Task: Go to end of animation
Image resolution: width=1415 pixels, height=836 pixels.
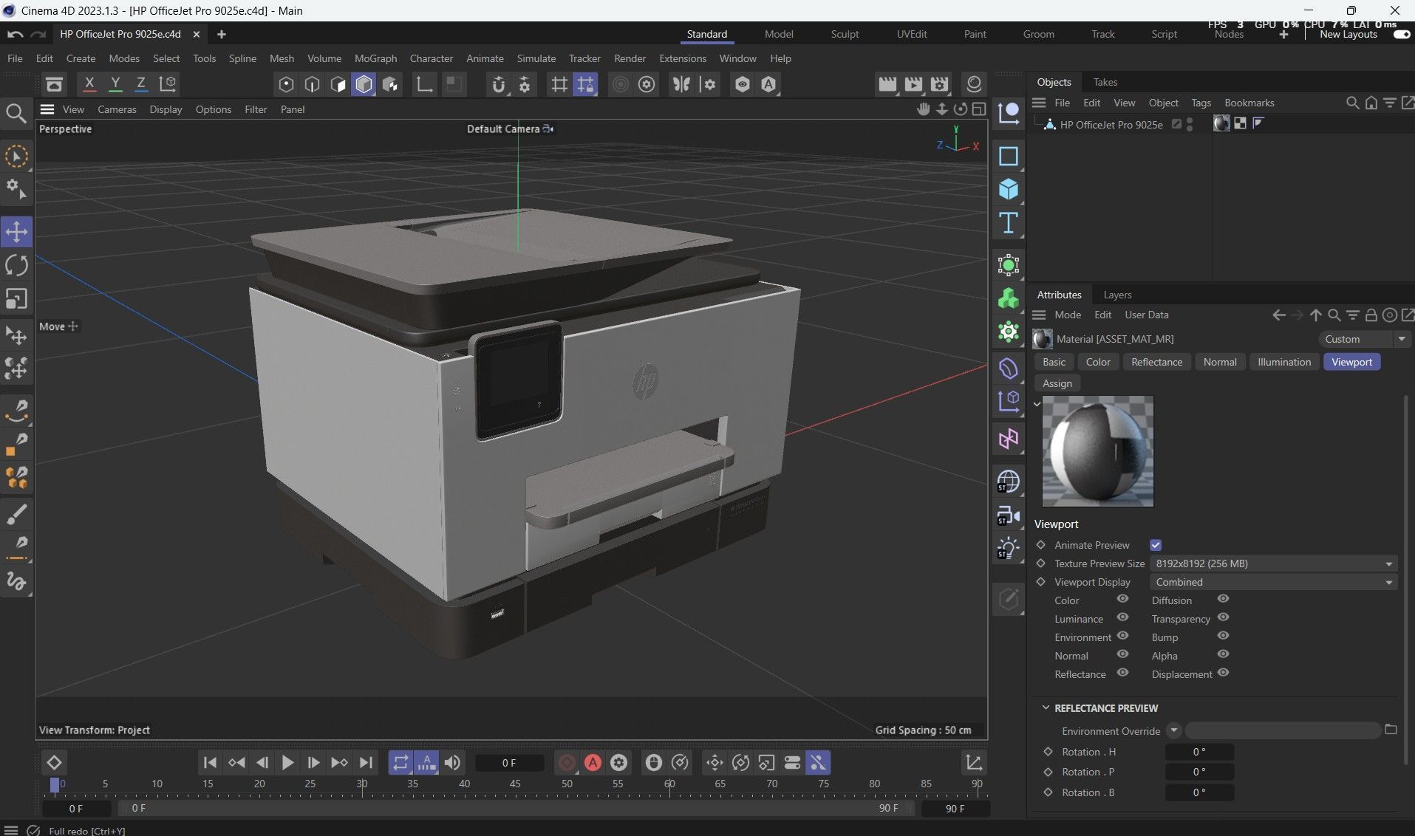Action: pyautogui.click(x=366, y=763)
